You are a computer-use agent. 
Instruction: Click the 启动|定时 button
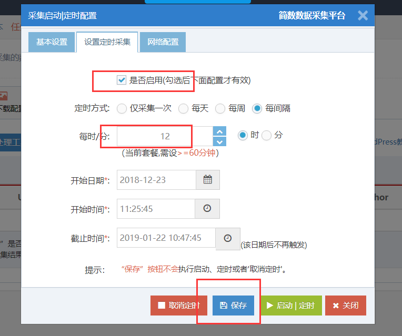click(291, 306)
